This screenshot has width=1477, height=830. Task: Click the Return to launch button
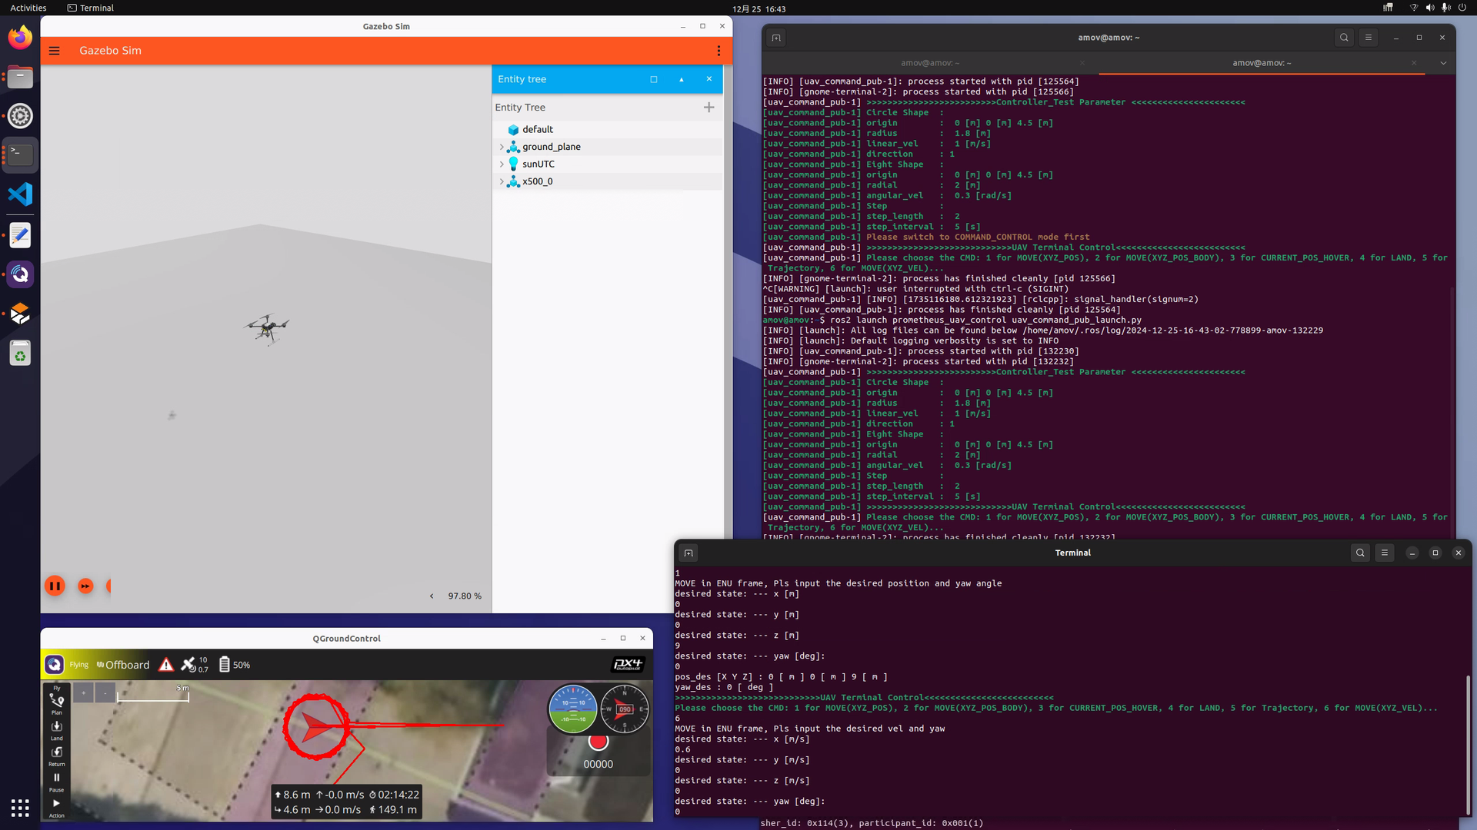coord(56,756)
